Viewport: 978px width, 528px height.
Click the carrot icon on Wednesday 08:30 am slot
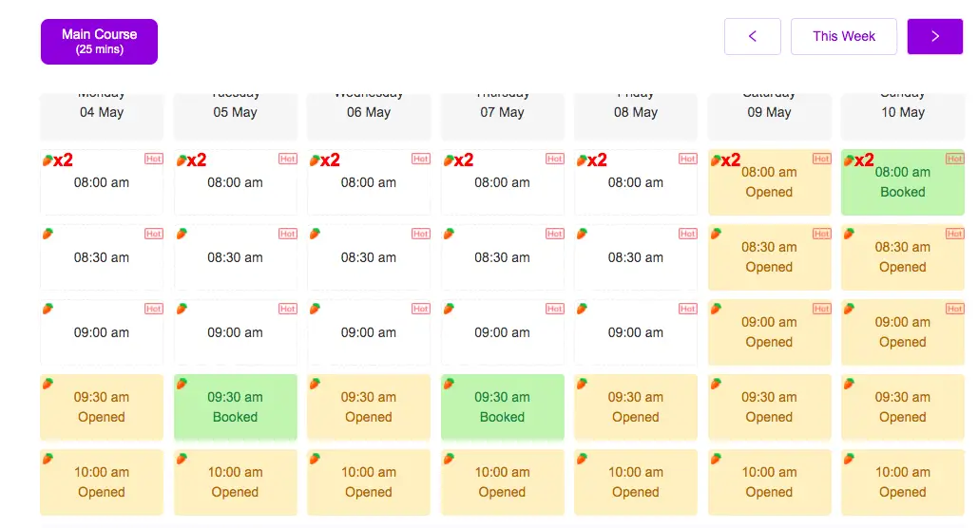click(315, 234)
